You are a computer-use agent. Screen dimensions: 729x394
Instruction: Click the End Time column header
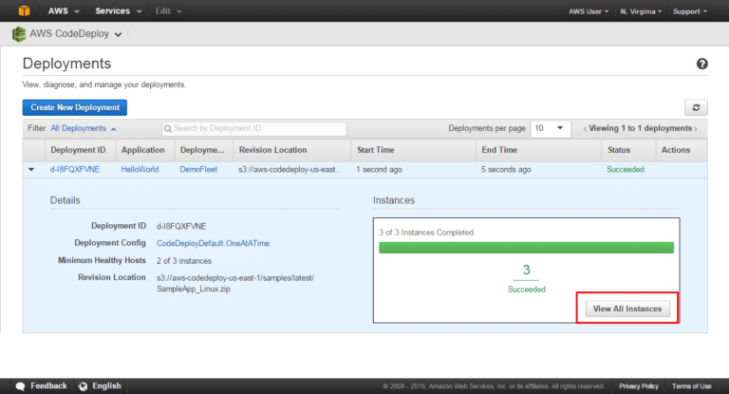pos(499,150)
